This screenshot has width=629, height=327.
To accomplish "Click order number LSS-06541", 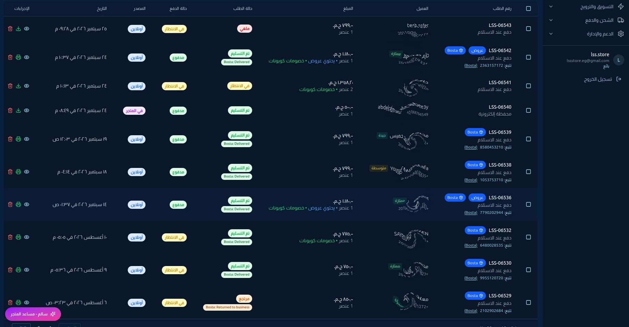I will [x=500, y=82].
